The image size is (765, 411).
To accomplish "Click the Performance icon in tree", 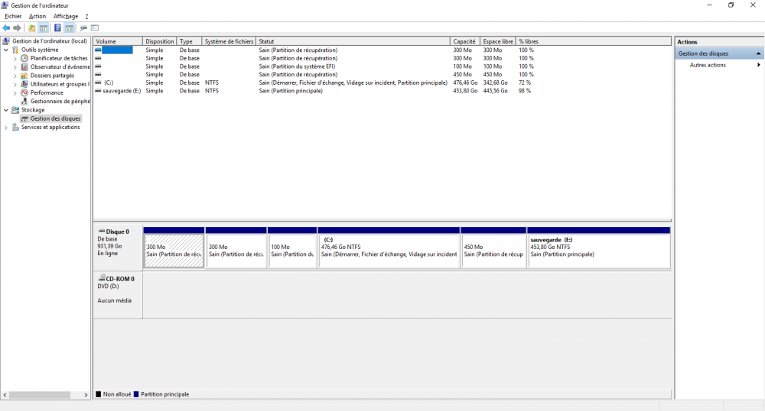I will (x=24, y=92).
